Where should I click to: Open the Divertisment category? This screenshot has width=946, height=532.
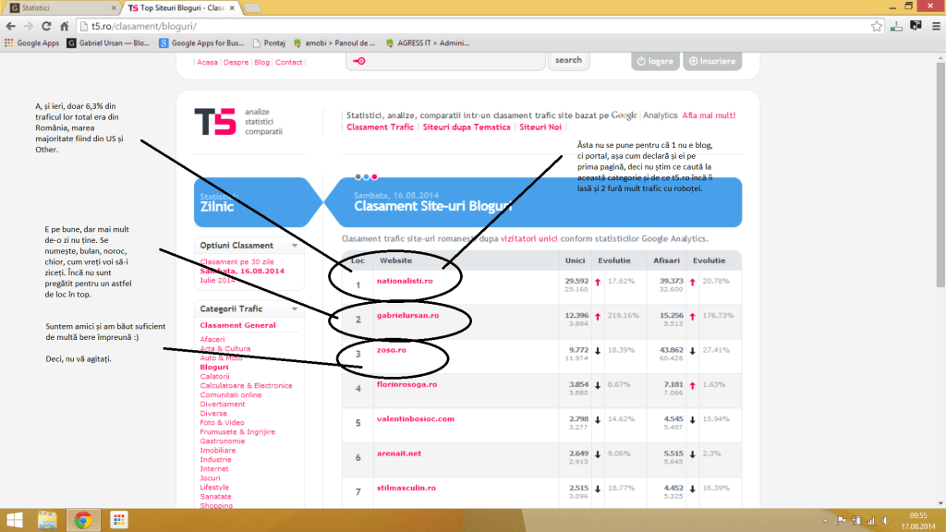pos(223,405)
